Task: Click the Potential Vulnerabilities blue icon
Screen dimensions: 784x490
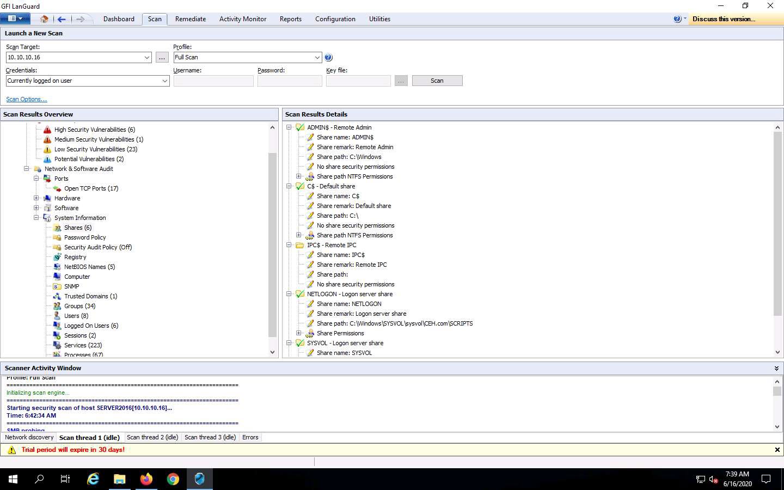Action: (47, 159)
